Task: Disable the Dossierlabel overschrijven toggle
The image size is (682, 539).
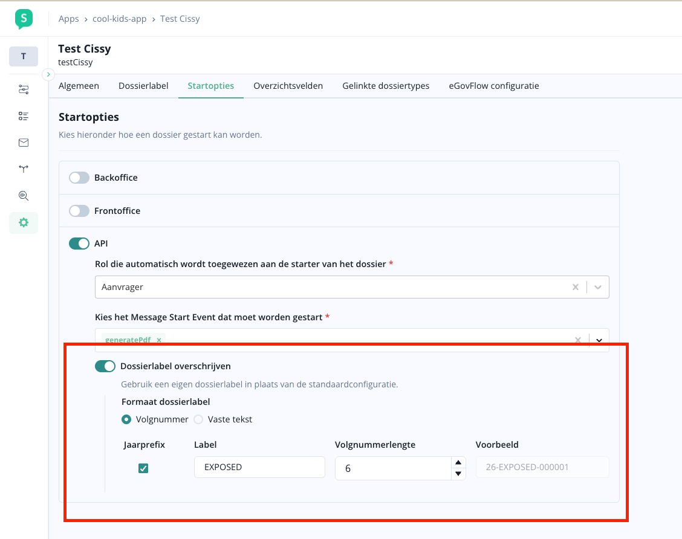Action: tap(105, 366)
